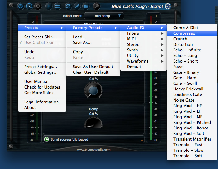The height and width of the screenshot is (169, 218).
Task: Open the gear settings icon in toolbar
Action: click(x=38, y=6)
